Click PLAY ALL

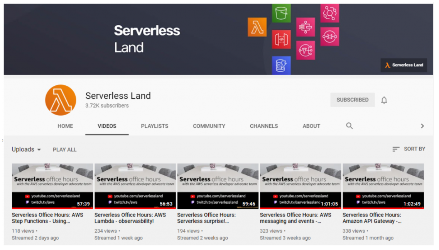[65, 150]
